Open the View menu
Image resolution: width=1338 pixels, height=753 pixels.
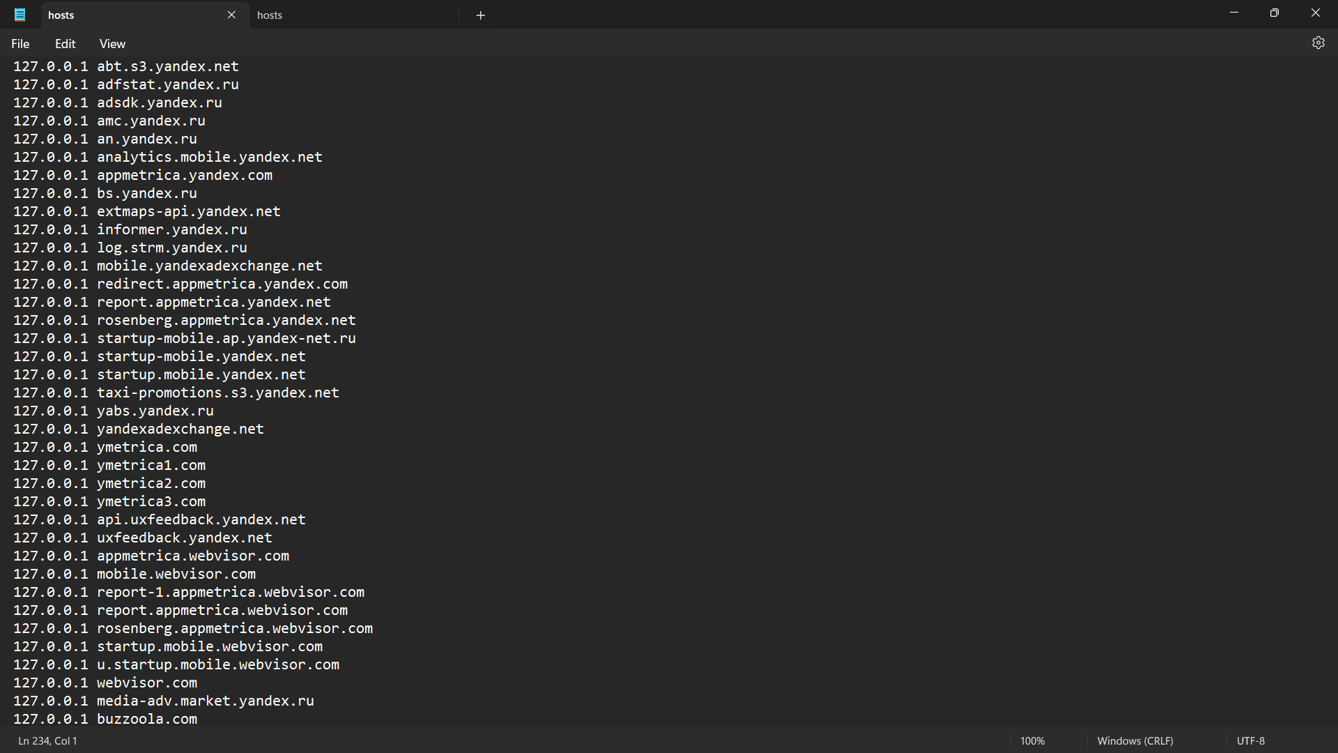(x=112, y=44)
